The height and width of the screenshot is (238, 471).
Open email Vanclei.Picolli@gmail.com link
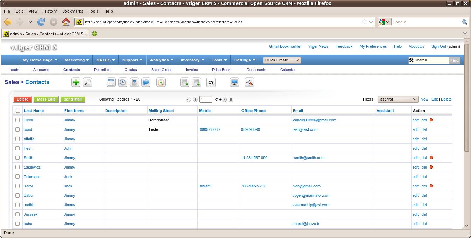(314, 120)
